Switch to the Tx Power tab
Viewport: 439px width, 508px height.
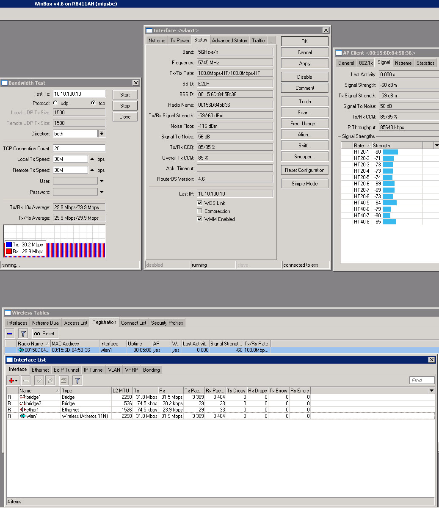179,41
